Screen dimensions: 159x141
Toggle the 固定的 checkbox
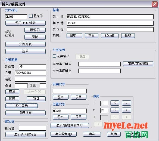click(x=31, y=16)
